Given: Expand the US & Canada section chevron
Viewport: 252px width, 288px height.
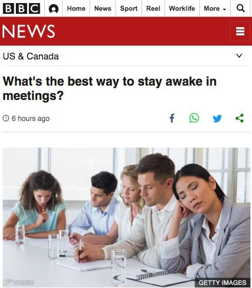Looking at the screenshot, I should (x=239, y=55).
